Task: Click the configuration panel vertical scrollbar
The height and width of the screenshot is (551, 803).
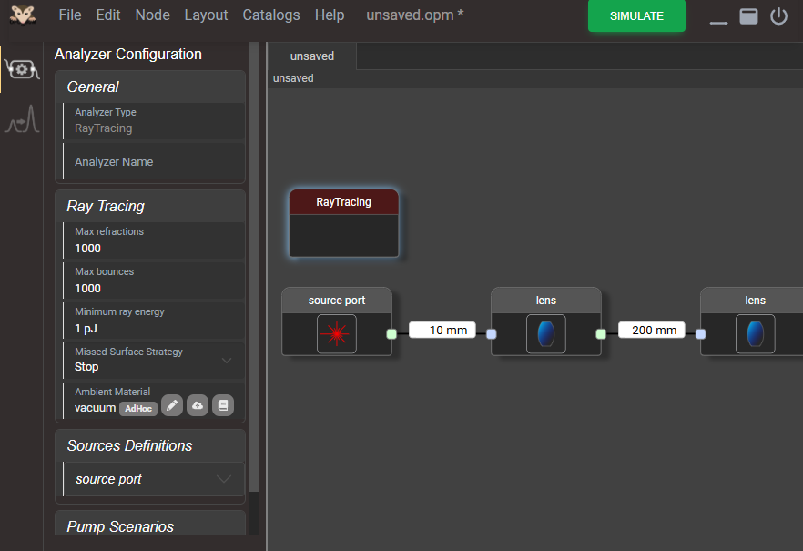Action: [x=253, y=266]
